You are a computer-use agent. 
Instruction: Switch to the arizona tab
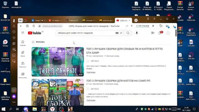(106, 21)
